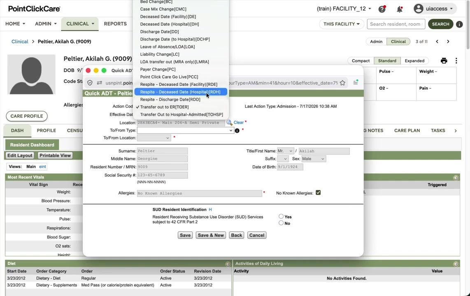Switch to Compact view

coord(361,61)
